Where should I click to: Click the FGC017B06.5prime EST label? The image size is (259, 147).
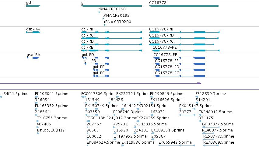point(99,94)
